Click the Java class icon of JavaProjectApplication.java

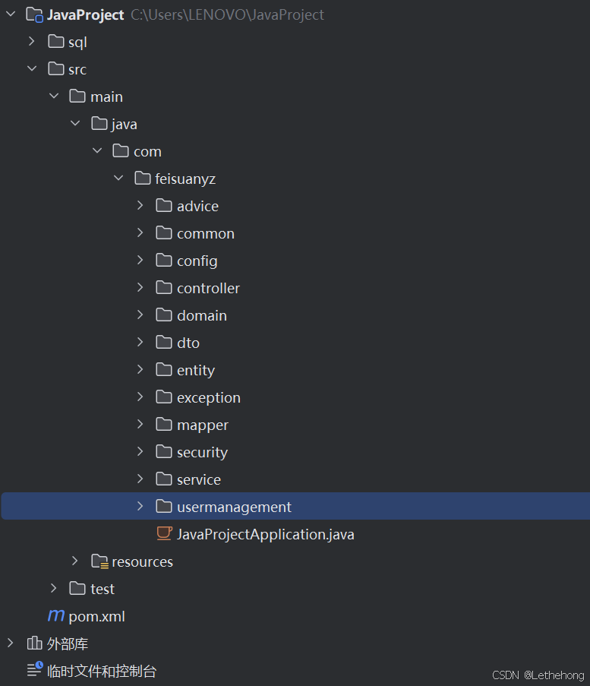[164, 534]
